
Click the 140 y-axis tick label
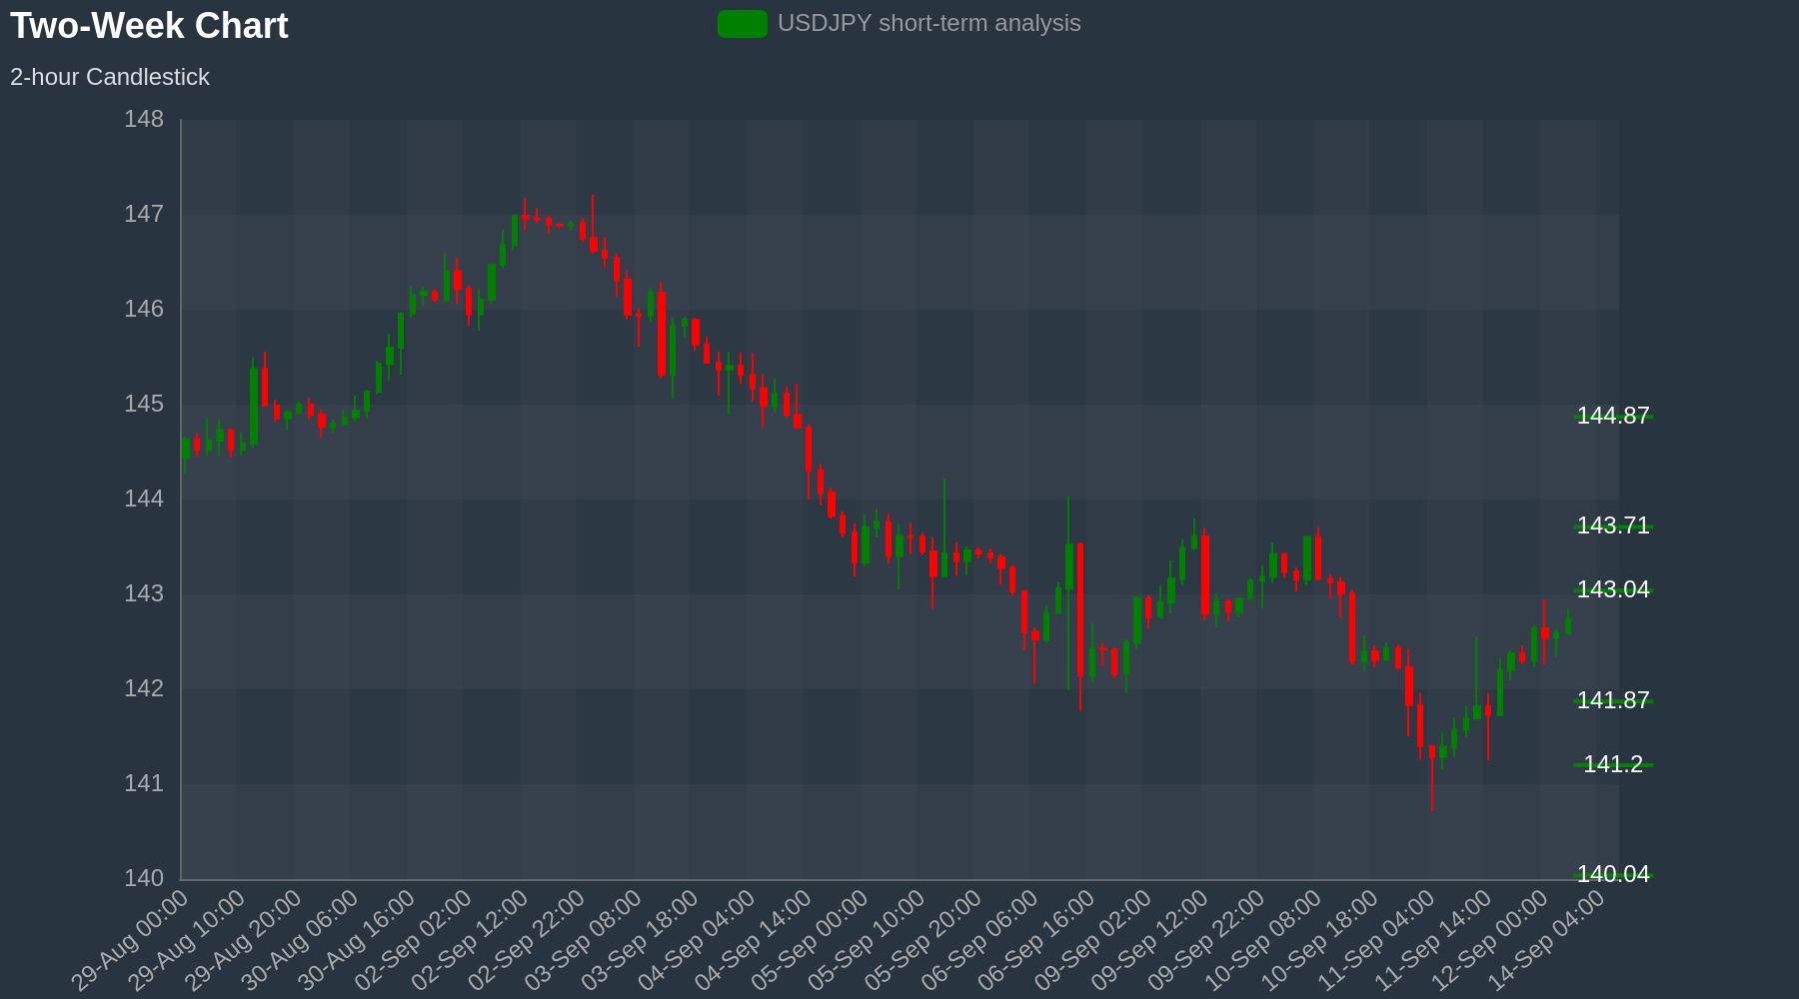pos(144,878)
